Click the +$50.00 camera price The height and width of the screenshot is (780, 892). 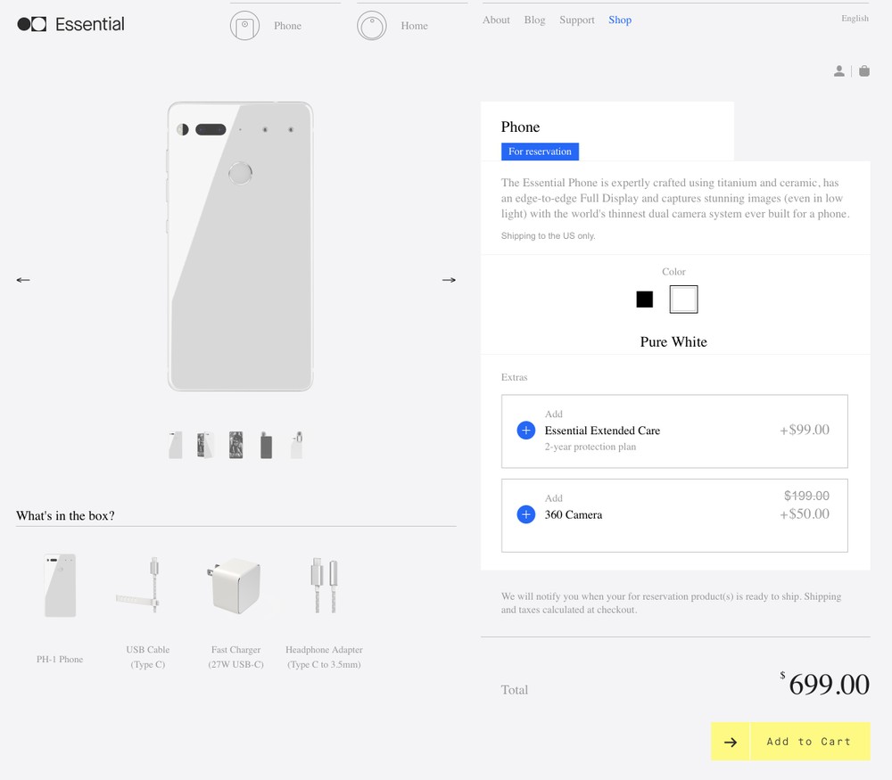805,514
